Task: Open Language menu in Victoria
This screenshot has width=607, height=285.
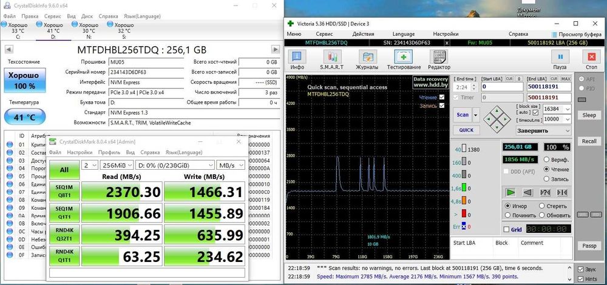Action: (x=404, y=34)
